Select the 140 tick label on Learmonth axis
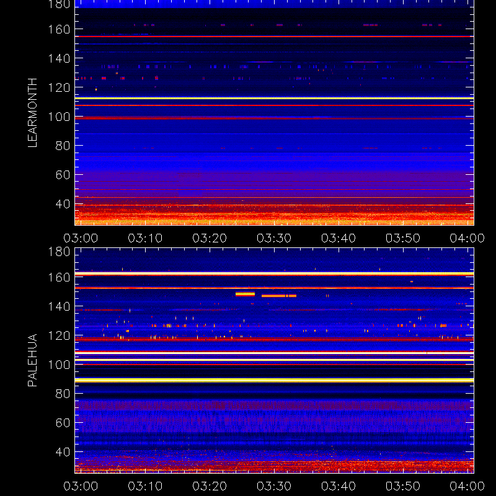The height and width of the screenshot is (496, 496). click(x=59, y=58)
